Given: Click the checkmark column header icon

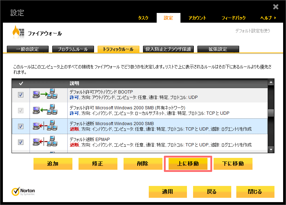Looking at the screenshot, I should tap(21, 83).
